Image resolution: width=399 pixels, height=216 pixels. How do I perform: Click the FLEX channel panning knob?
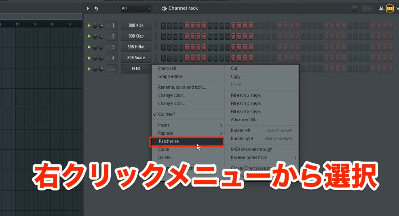[x=95, y=69]
